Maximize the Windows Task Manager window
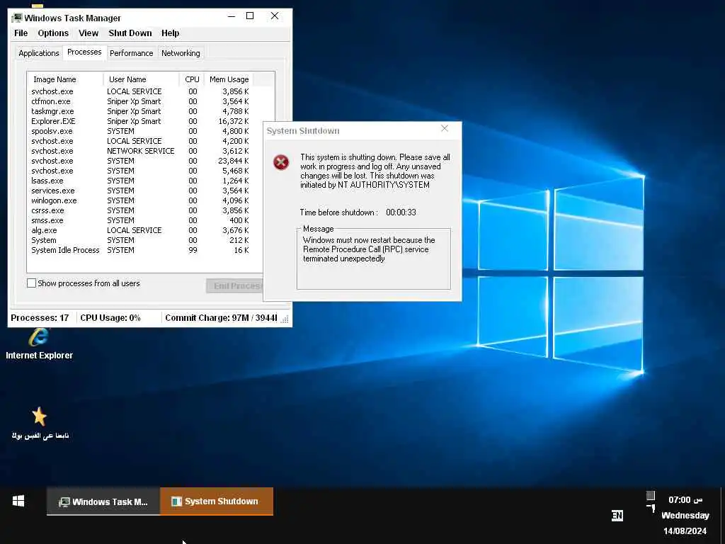The height and width of the screenshot is (544, 725). [x=250, y=16]
